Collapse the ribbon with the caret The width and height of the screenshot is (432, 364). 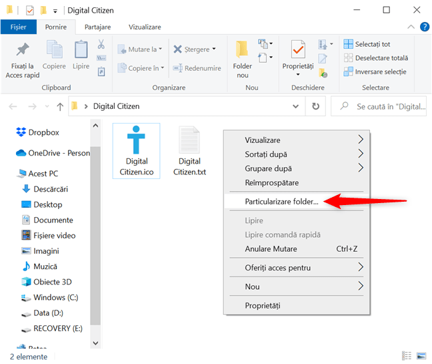click(411, 27)
